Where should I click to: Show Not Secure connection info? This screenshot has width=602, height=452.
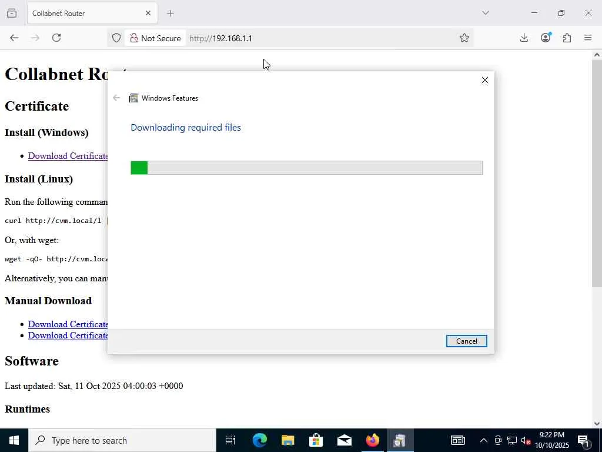coord(155,38)
